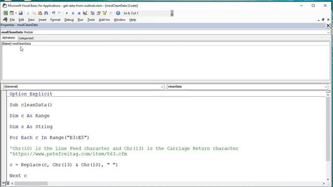Click the petefreitag.com URL comment

pyautogui.click(x=68, y=154)
